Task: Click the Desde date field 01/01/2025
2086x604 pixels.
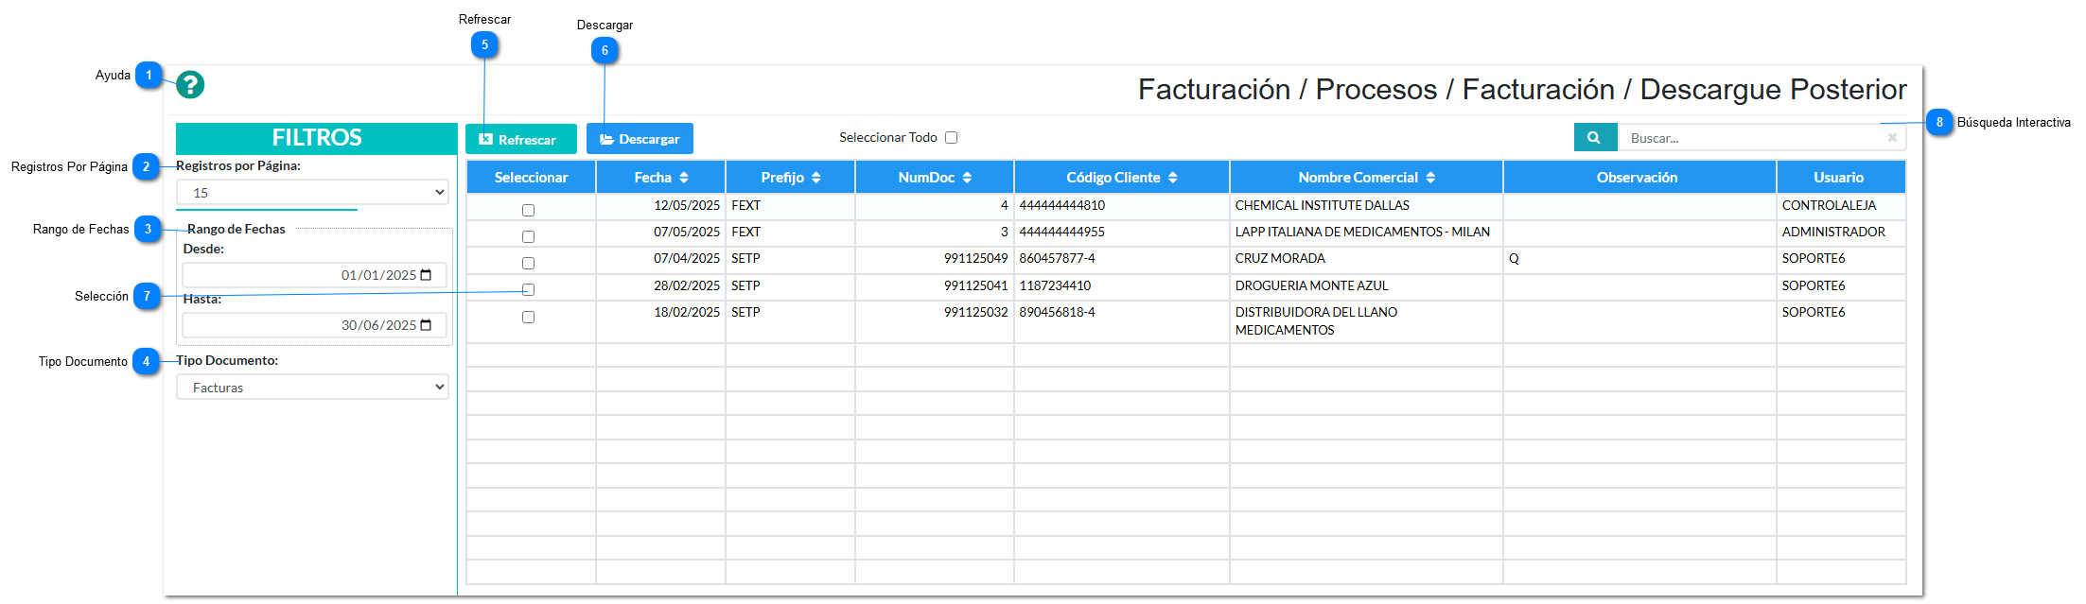Action: (314, 275)
